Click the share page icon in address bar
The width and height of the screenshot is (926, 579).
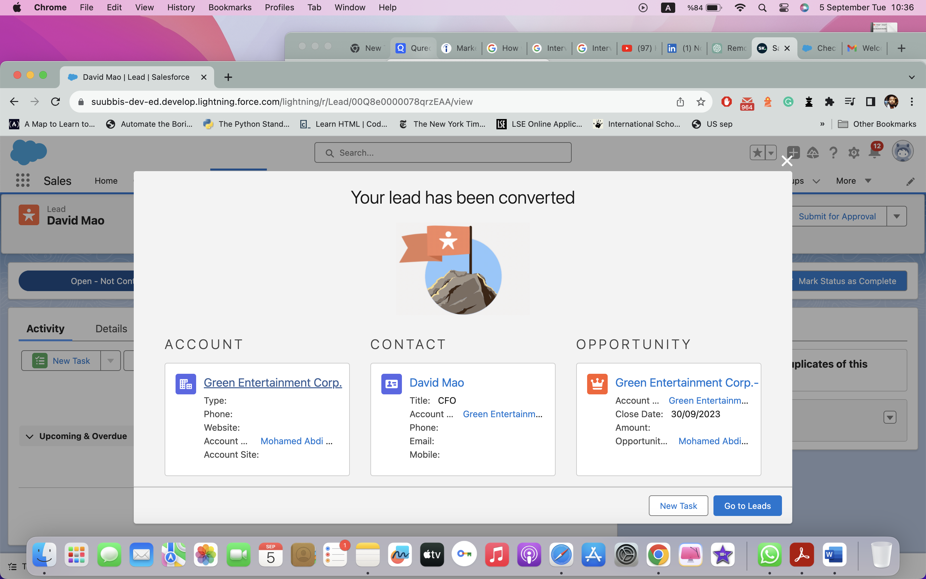(680, 101)
